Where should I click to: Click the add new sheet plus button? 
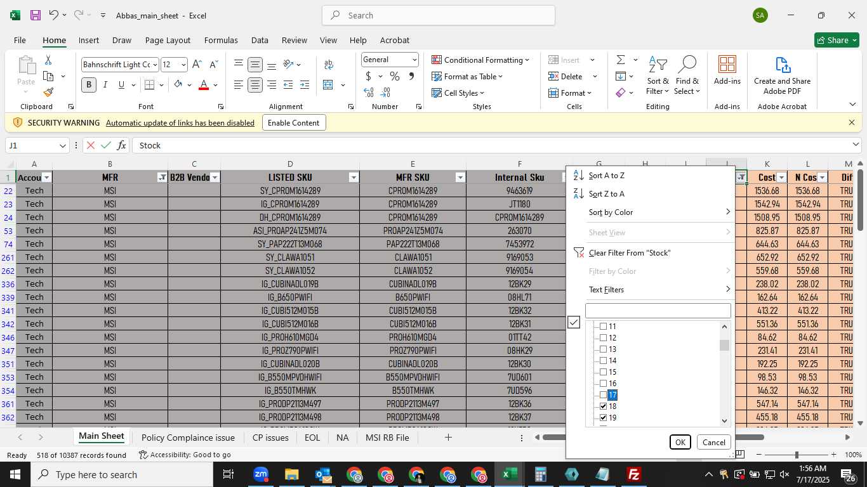point(448,438)
